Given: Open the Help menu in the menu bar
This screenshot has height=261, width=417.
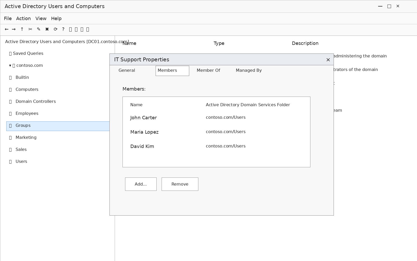Looking at the screenshot, I should point(56,19).
